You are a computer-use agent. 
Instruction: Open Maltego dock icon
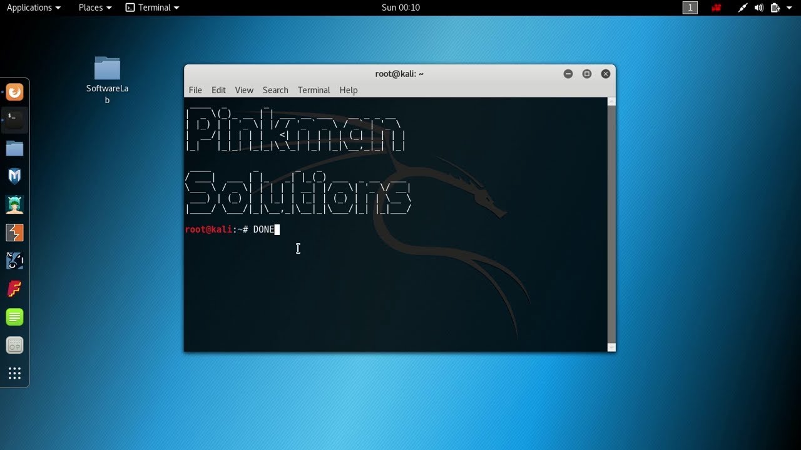click(14, 261)
